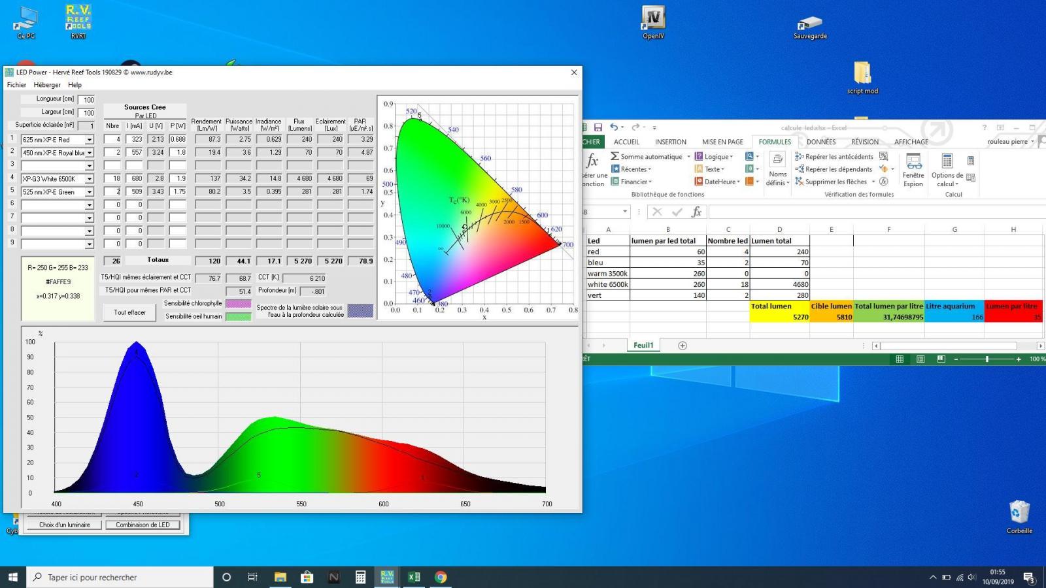Image resolution: width=1046 pixels, height=588 pixels.
Task: Click the Longueur [cm] input field
Action: point(86,100)
